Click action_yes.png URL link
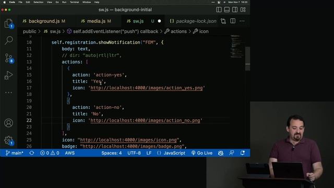The width and height of the screenshot is (334, 188). (x=147, y=88)
